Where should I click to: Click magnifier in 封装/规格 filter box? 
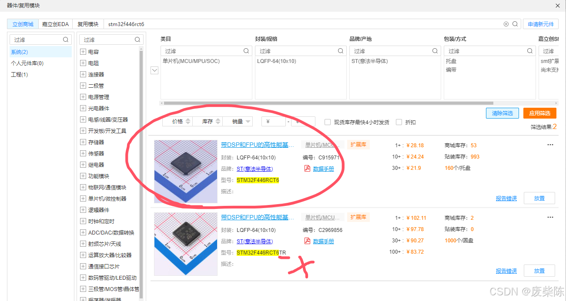pos(341,51)
